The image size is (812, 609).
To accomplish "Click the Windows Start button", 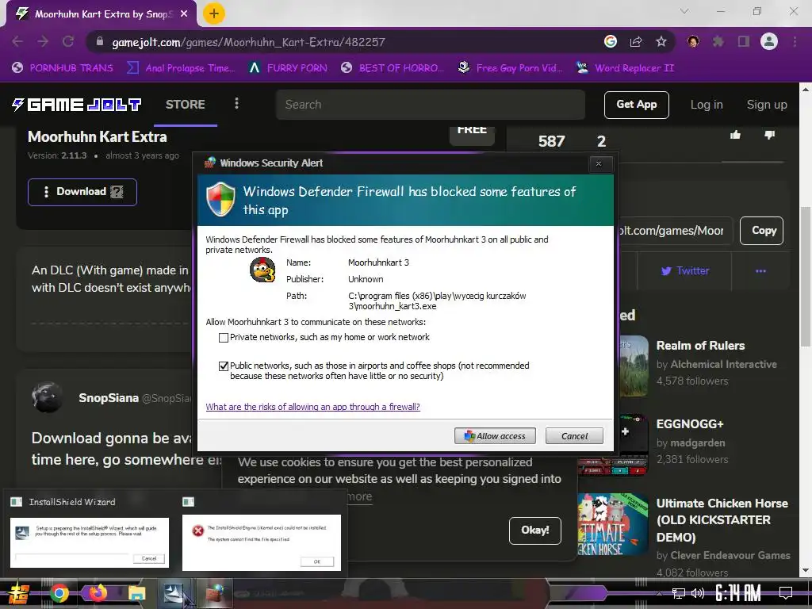I will (x=19, y=593).
